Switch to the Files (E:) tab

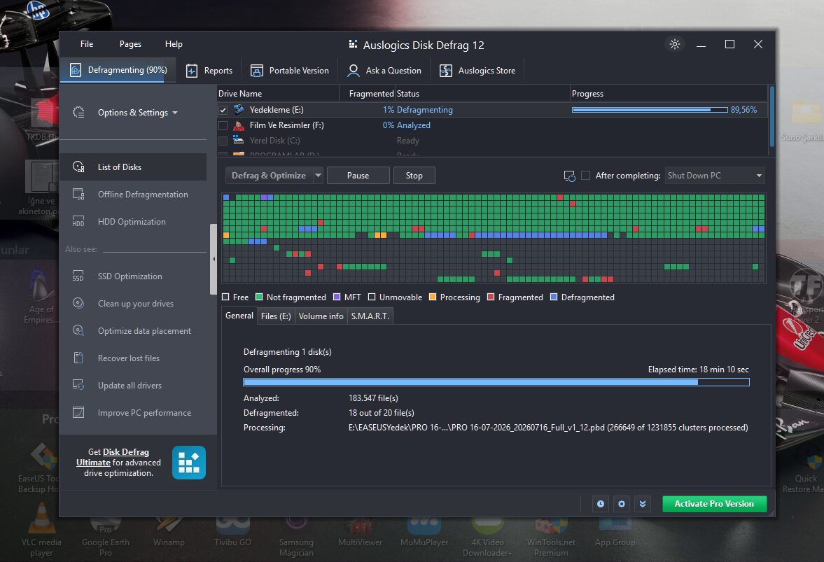tap(276, 316)
